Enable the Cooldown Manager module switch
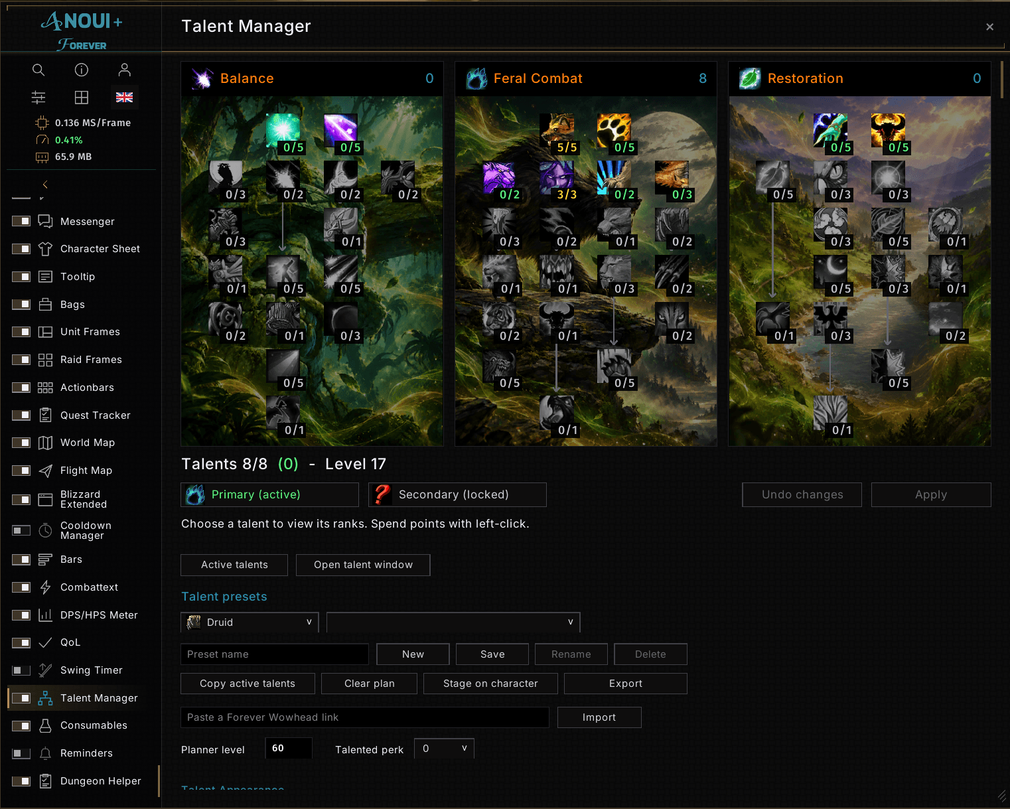 tap(21, 530)
